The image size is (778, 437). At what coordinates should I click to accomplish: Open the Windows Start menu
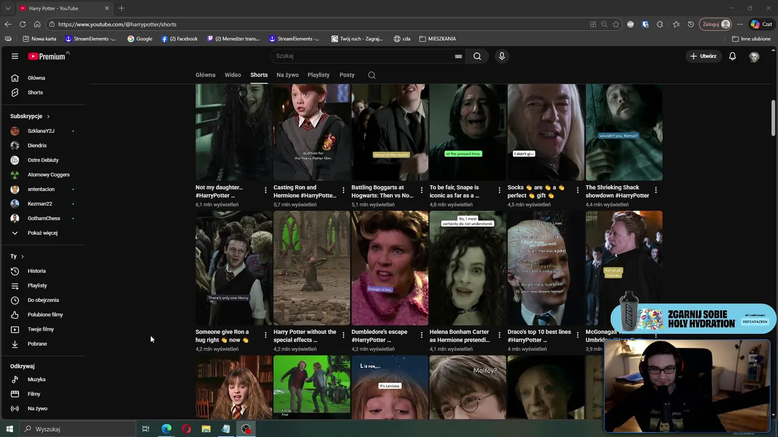tap(9, 429)
